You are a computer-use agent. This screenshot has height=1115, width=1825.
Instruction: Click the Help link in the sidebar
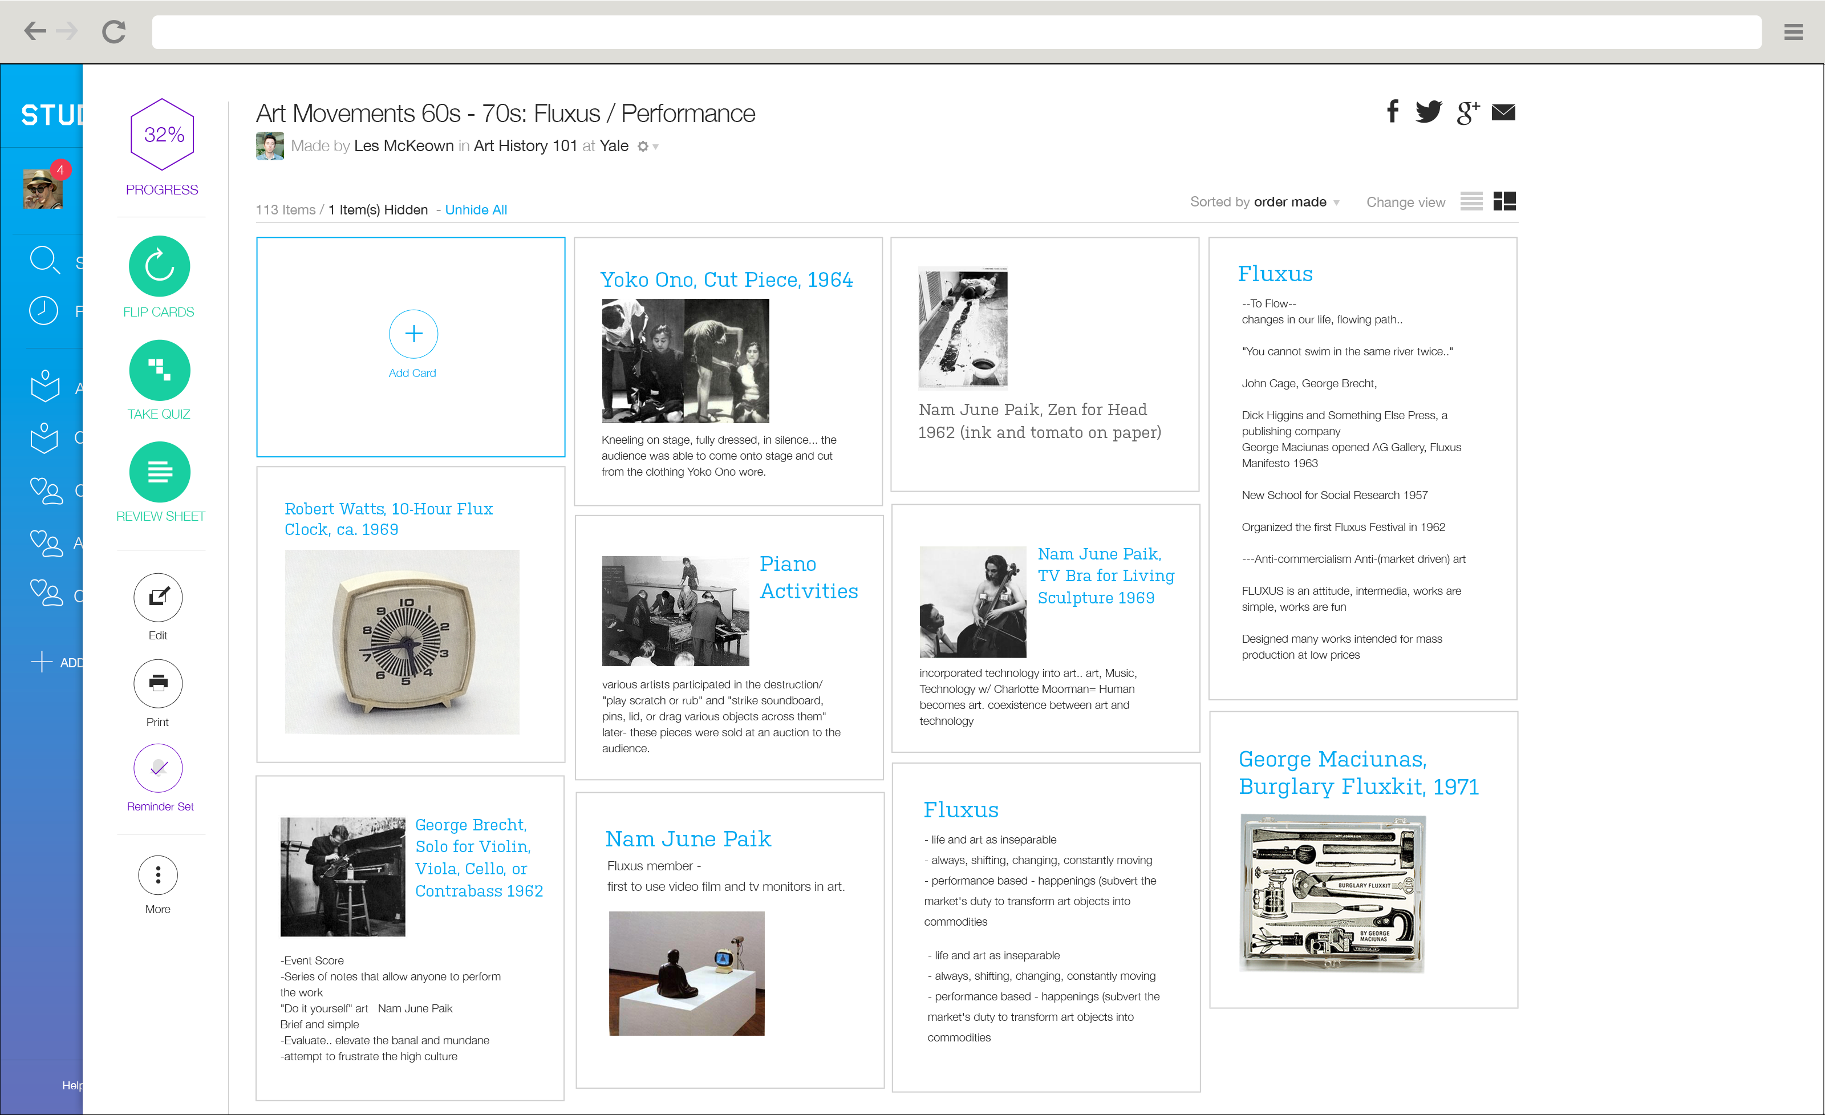click(x=72, y=1085)
